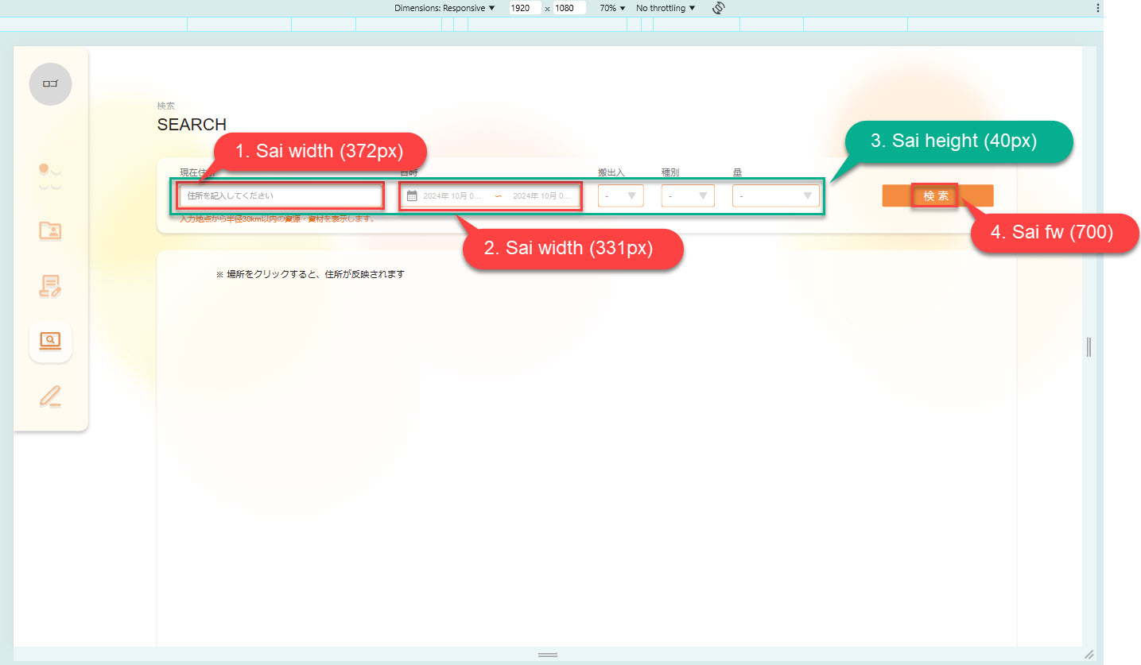Open the DevTools three-dot more options menu
Screen dimensions: 1141x665
[1098, 8]
